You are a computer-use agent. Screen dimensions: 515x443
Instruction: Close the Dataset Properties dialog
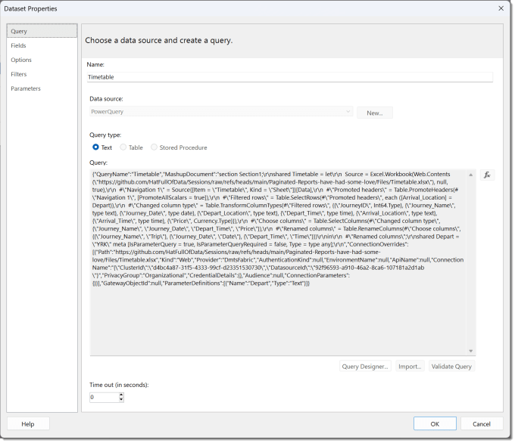(501, 8)
